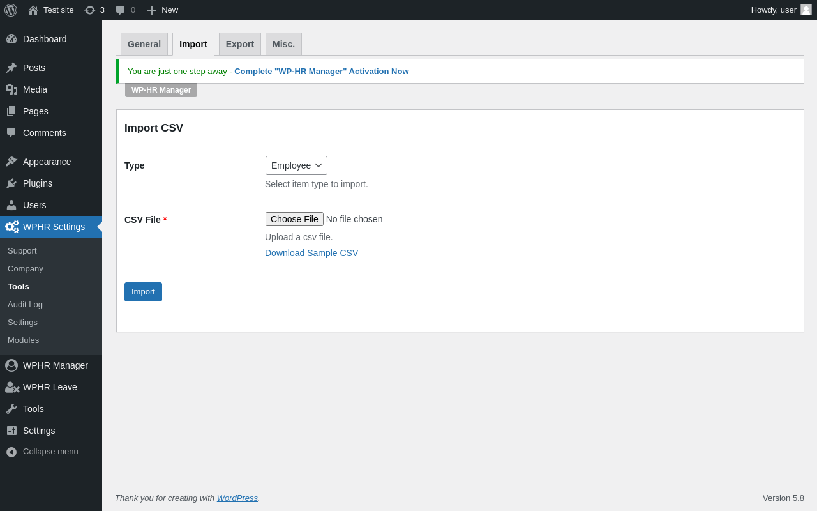
Task: Click the New label in admin bar
Action: [x=170, y=10]
